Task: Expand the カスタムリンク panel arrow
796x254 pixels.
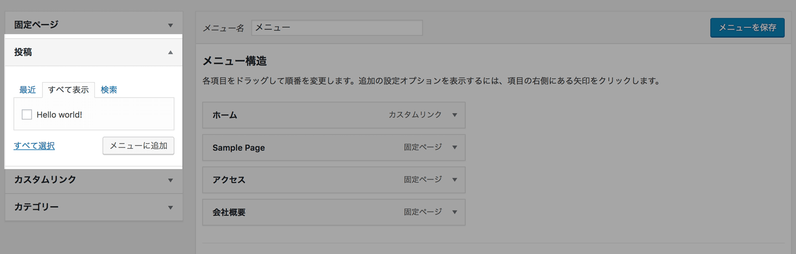Action: [171, 180]
